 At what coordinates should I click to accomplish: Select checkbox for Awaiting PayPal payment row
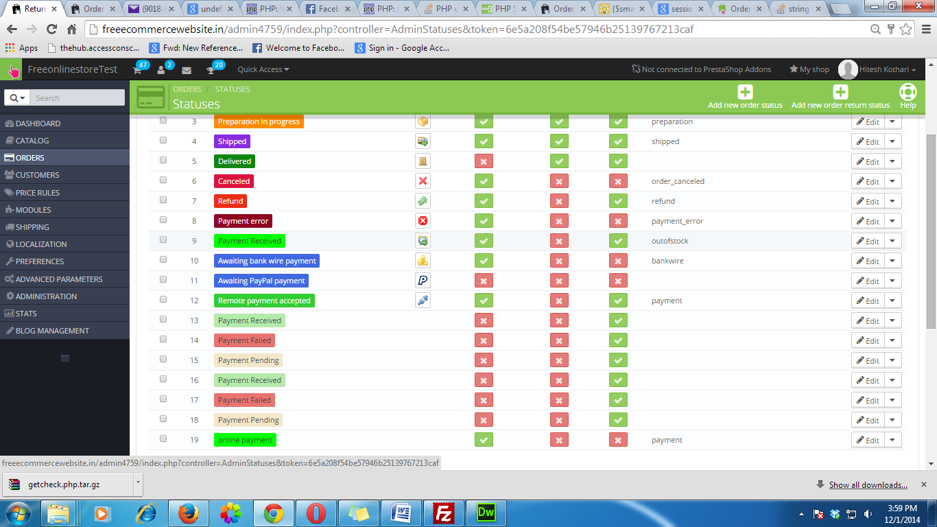[x=163, y=279]
